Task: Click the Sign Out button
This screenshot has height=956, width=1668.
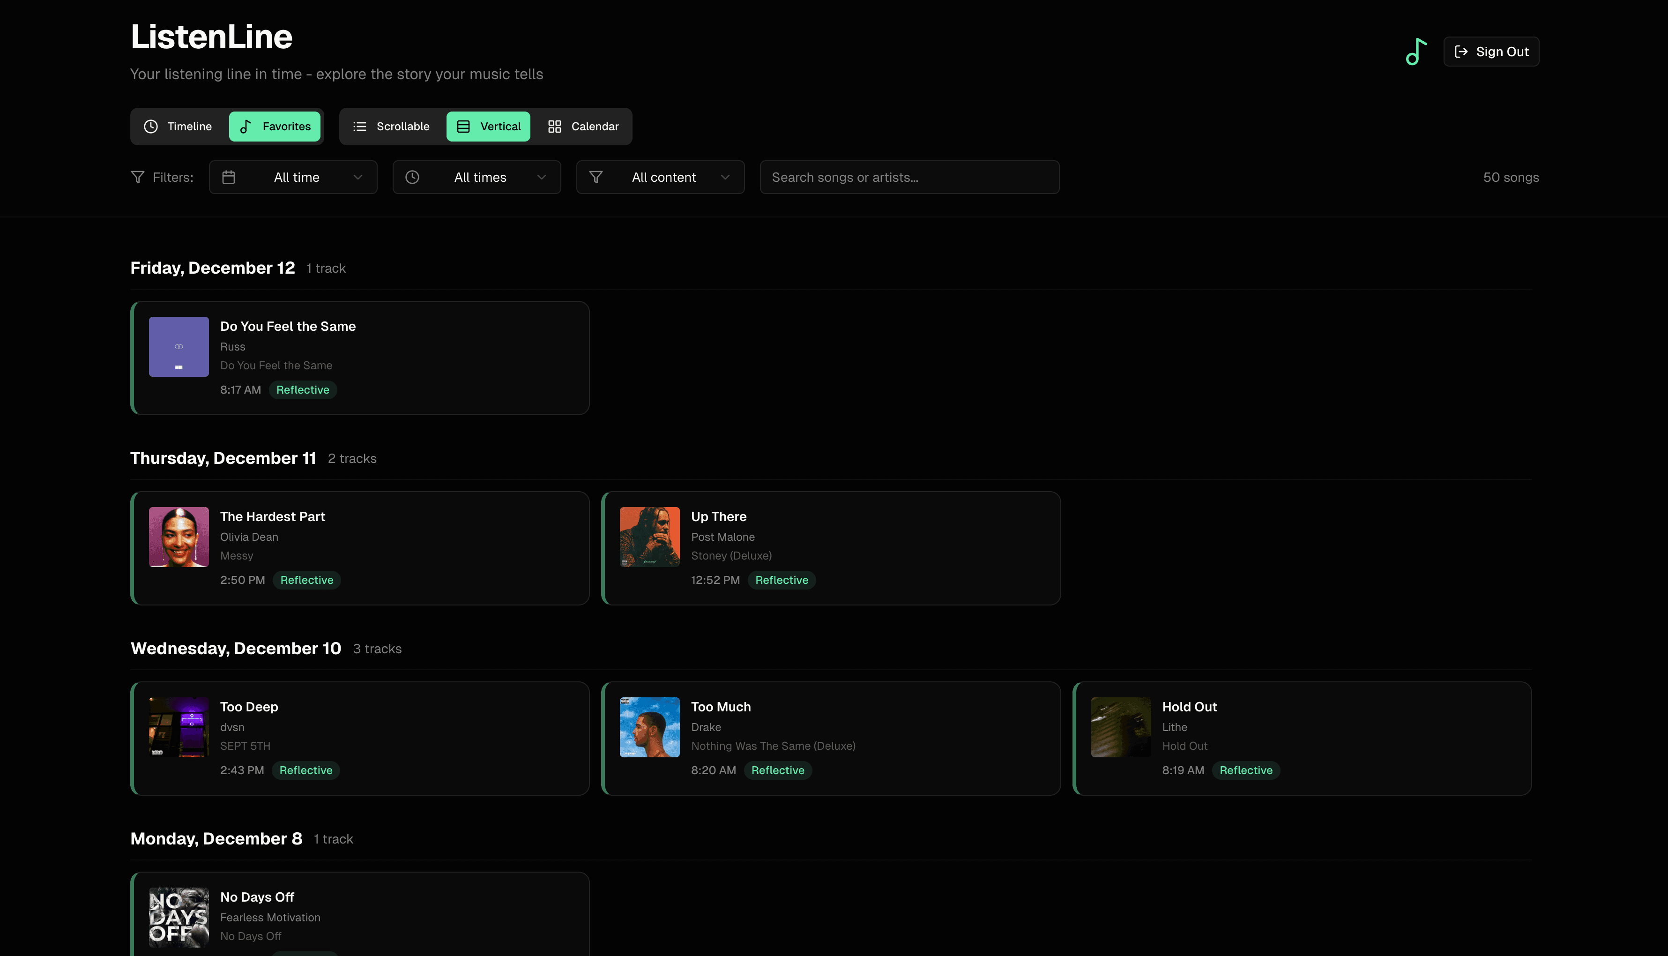Action: (x=1491, y=51)
